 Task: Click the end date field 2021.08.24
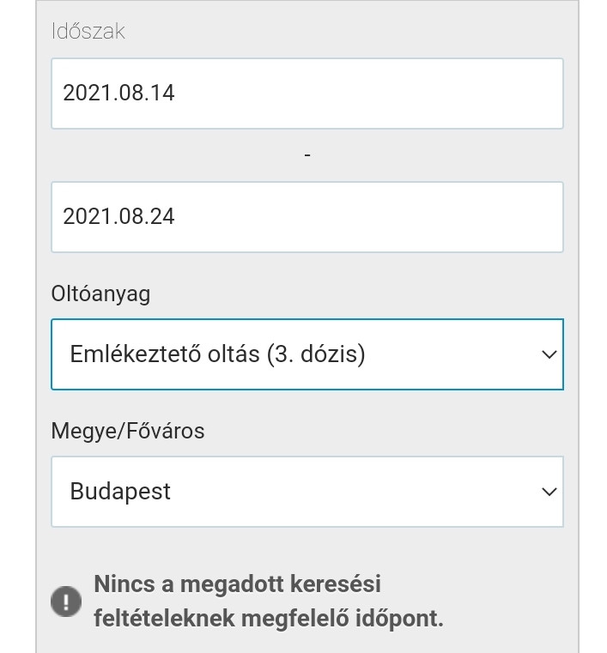click(x=307, y=217)
